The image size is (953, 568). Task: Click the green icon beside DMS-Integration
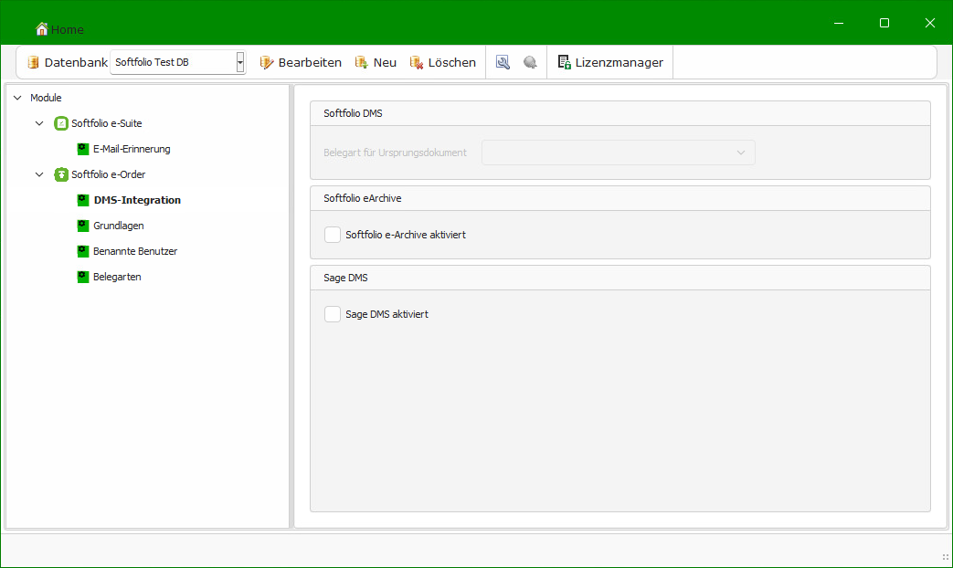[x=83, y=200]
